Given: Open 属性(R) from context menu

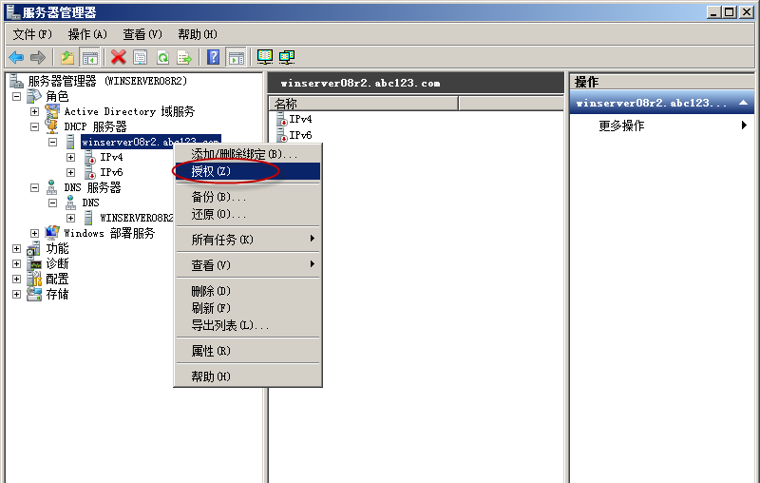Looking at the screenshot, I should 248,351.
